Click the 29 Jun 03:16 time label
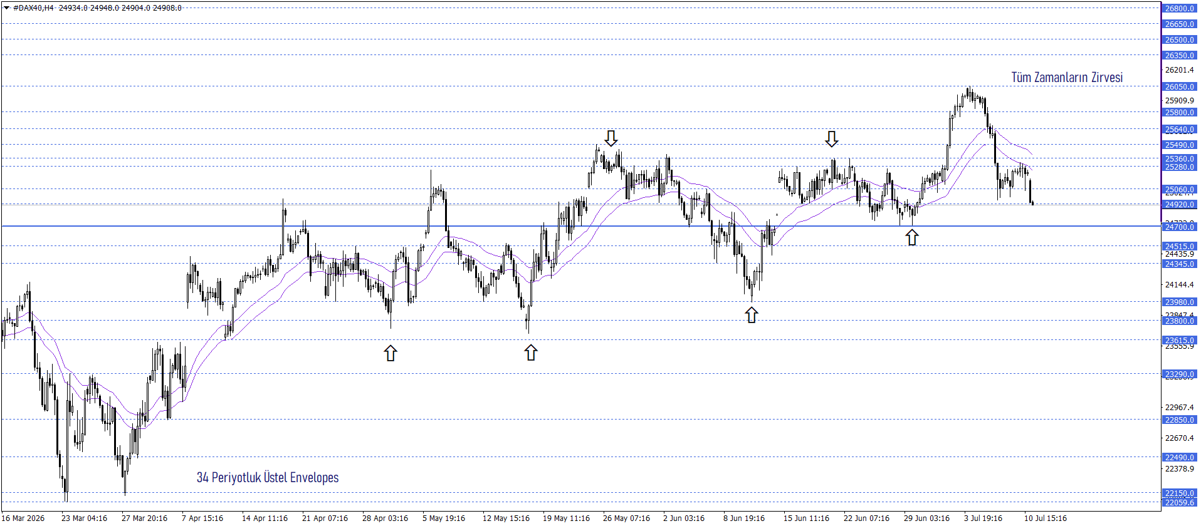This screenshot has width=1201, height=526. 926,518
